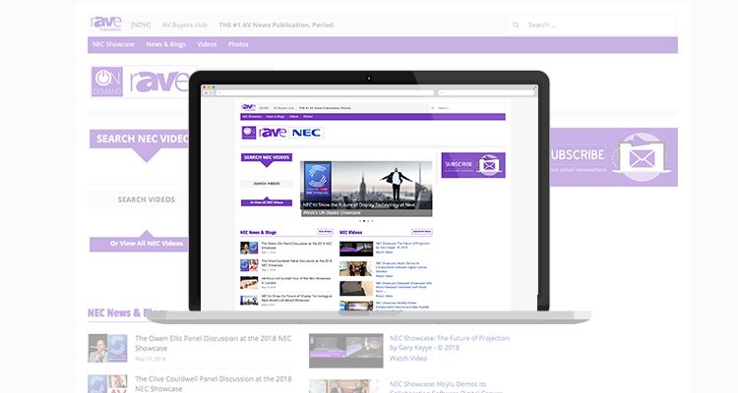738x393 pixels.
Task: Click the background Future of Projection video thumbnail
Action: click(x=346, y=351)
